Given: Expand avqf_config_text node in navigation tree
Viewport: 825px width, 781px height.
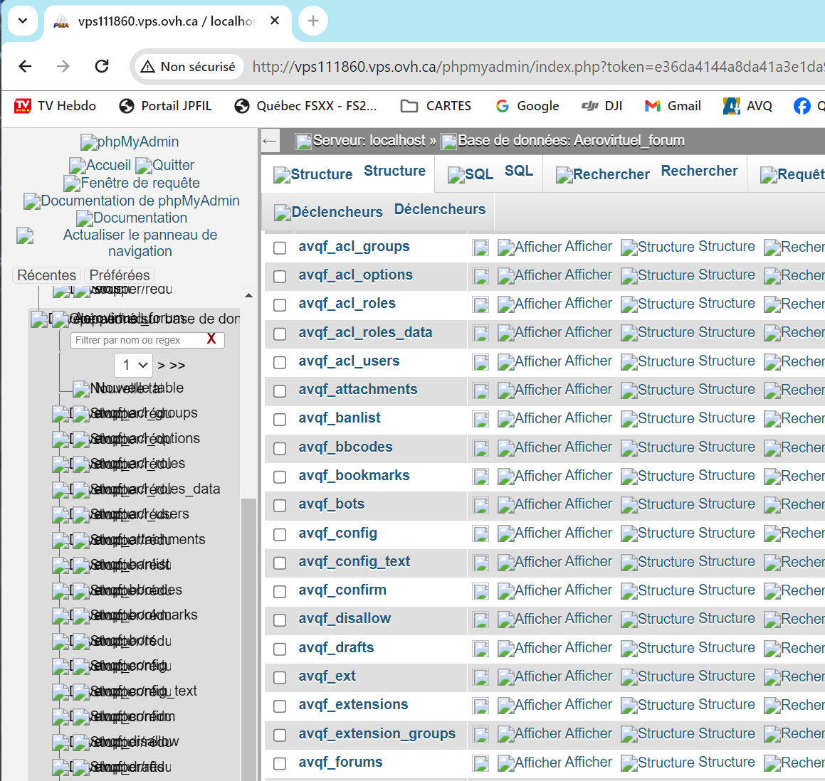Looking at the screenshot, I should pyautogui.click(x=61, y=691).
